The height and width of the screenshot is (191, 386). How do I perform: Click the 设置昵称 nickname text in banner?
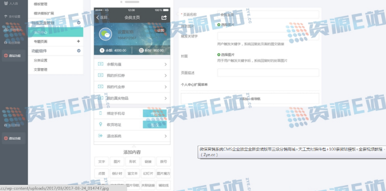click(126, 32)
